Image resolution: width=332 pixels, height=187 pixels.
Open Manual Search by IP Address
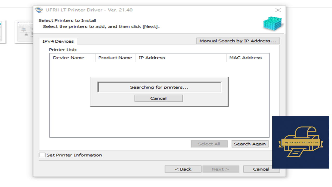click(238, 41)
